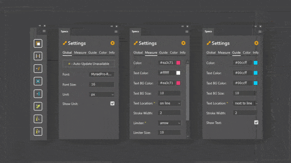Open the Unit dropdown showing px
The image size is (291, 163).
102,95
